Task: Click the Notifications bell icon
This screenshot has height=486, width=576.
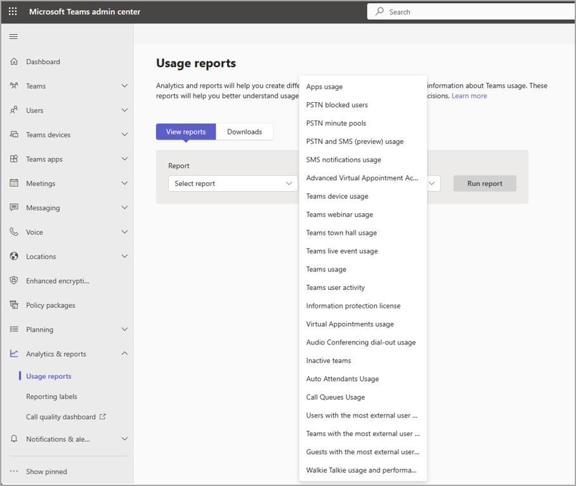Action: (14, 438)
